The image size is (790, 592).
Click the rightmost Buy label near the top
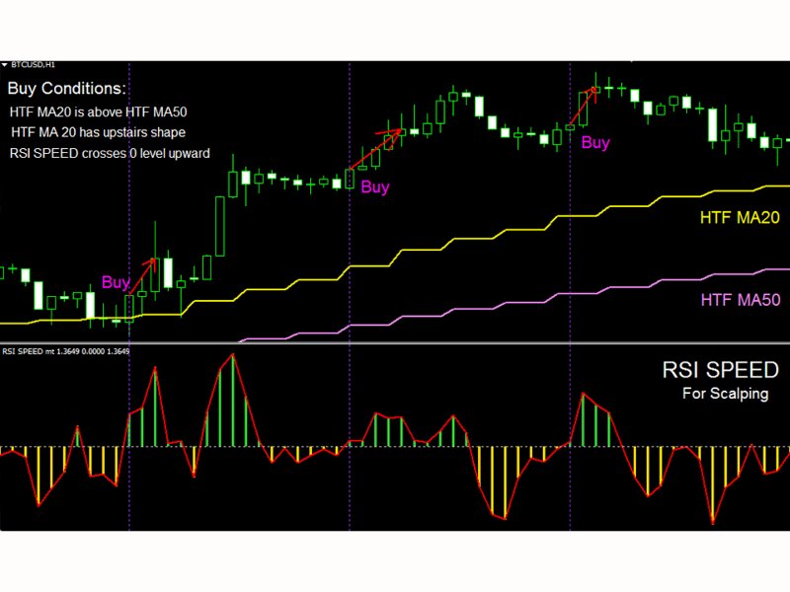coord(595,143)
